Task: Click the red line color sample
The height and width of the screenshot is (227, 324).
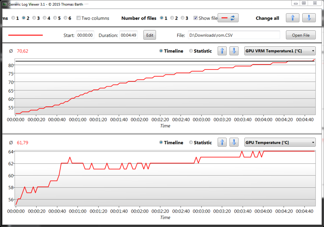Action: (25, 35)
